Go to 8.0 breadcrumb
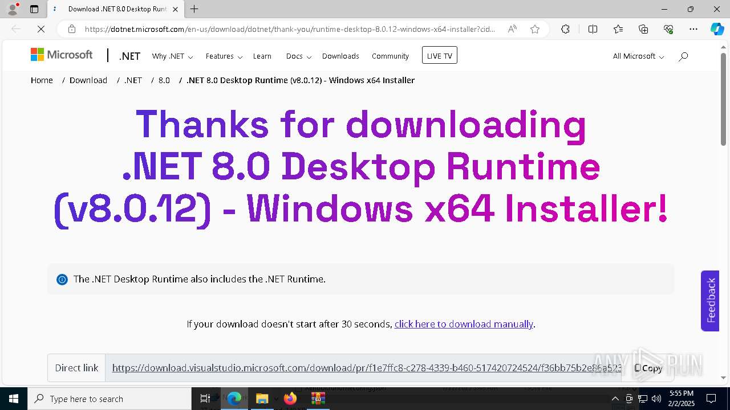The image size is (730, 410). click(x=164, y=80)
